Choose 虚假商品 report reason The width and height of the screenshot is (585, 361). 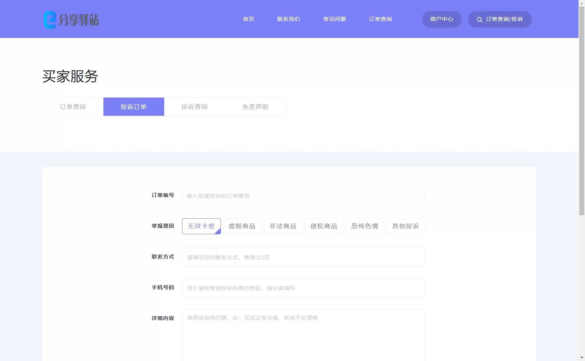pyautogui.click(x=242, y=226)
